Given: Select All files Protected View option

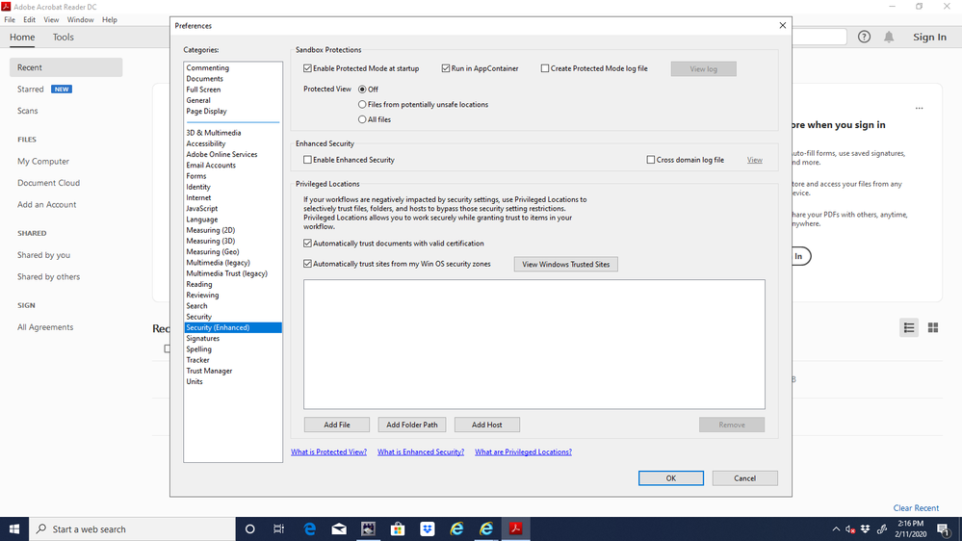Looking at the screenshot, I should (362, 119).
